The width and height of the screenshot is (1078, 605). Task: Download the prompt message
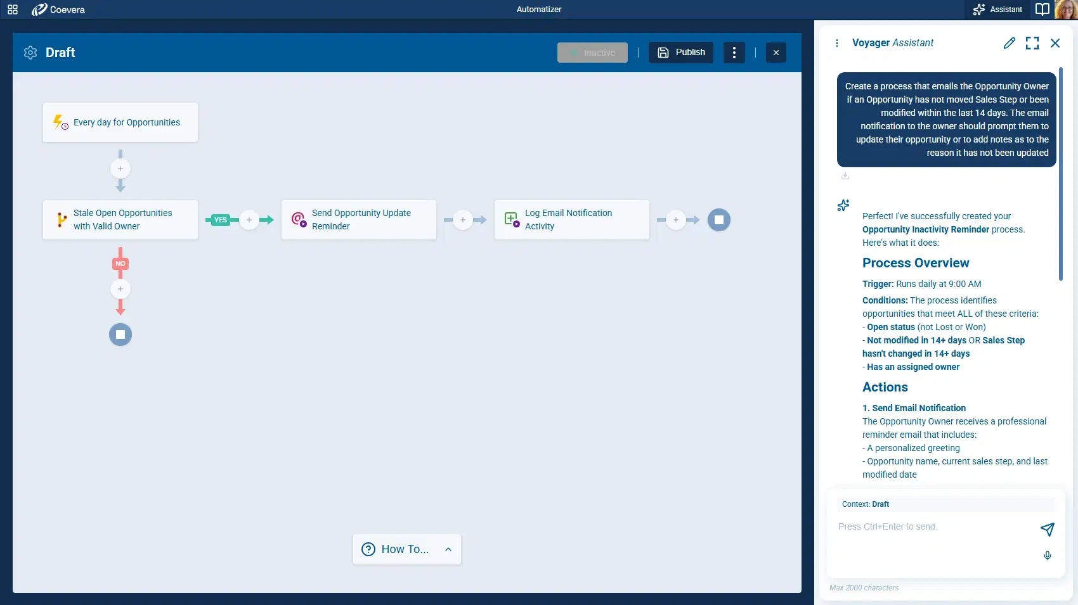[844, 175]
